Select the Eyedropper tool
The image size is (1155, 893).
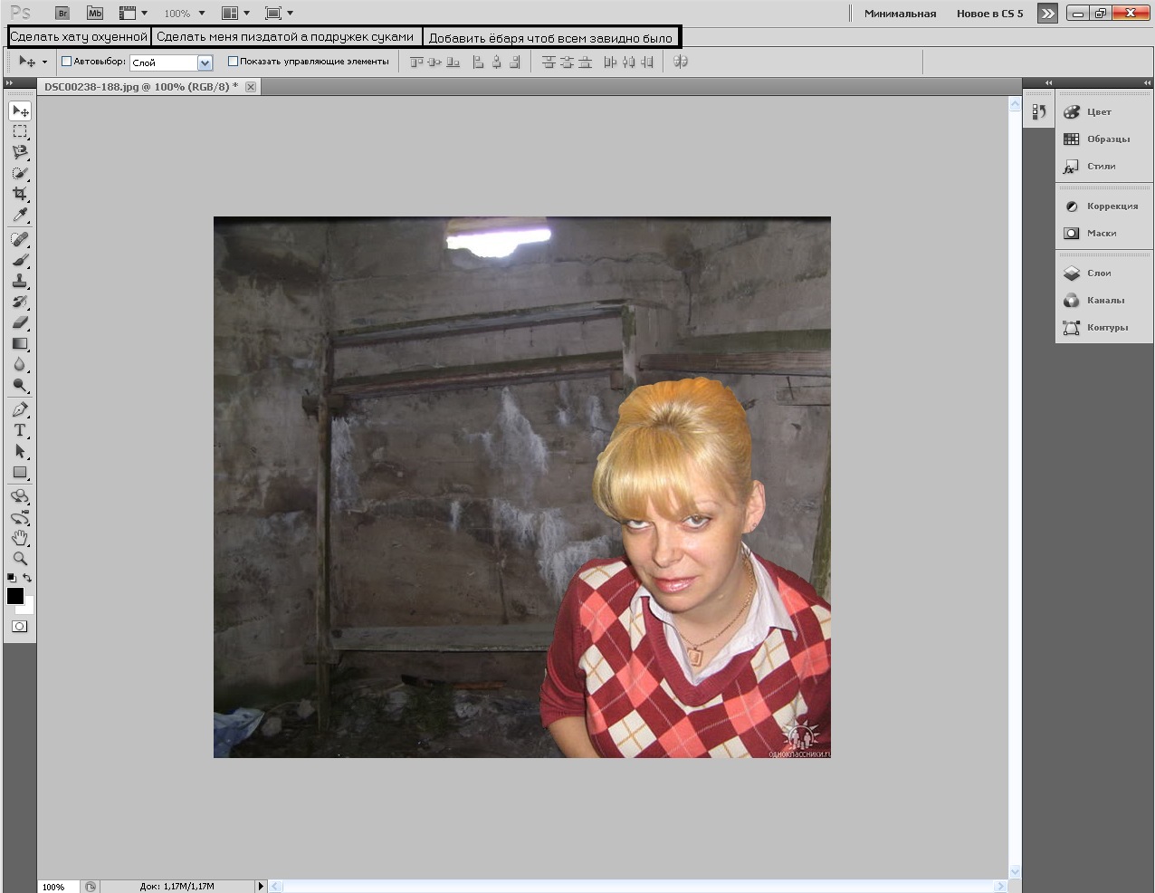pos(20,215)
